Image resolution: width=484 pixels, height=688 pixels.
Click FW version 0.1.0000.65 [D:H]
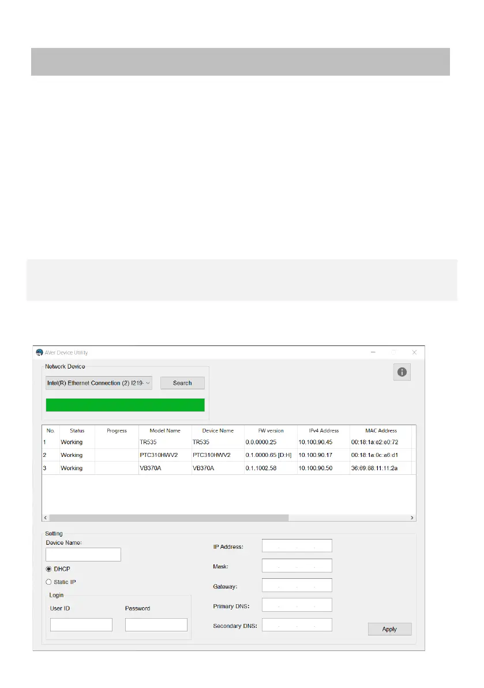(x=268, y=455)
